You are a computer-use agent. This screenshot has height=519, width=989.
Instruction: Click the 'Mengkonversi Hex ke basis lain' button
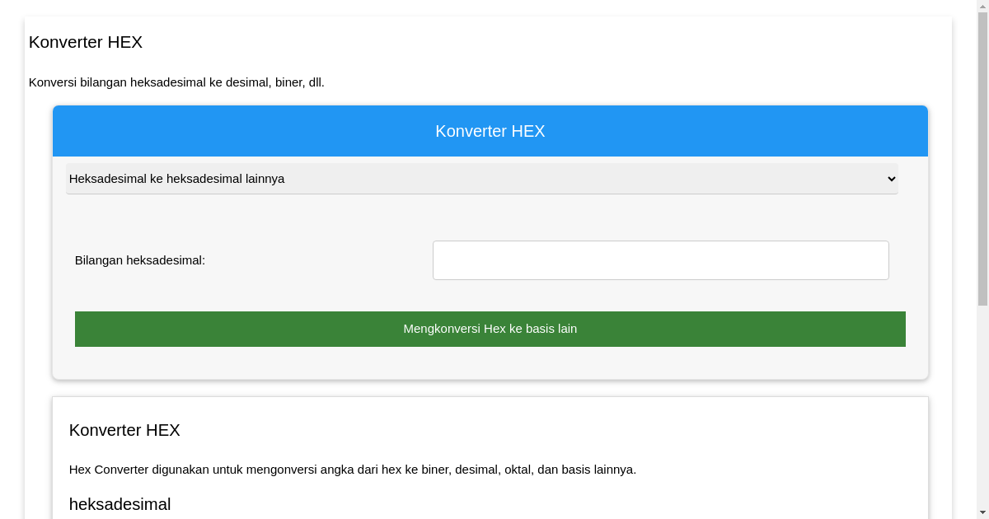490,329
